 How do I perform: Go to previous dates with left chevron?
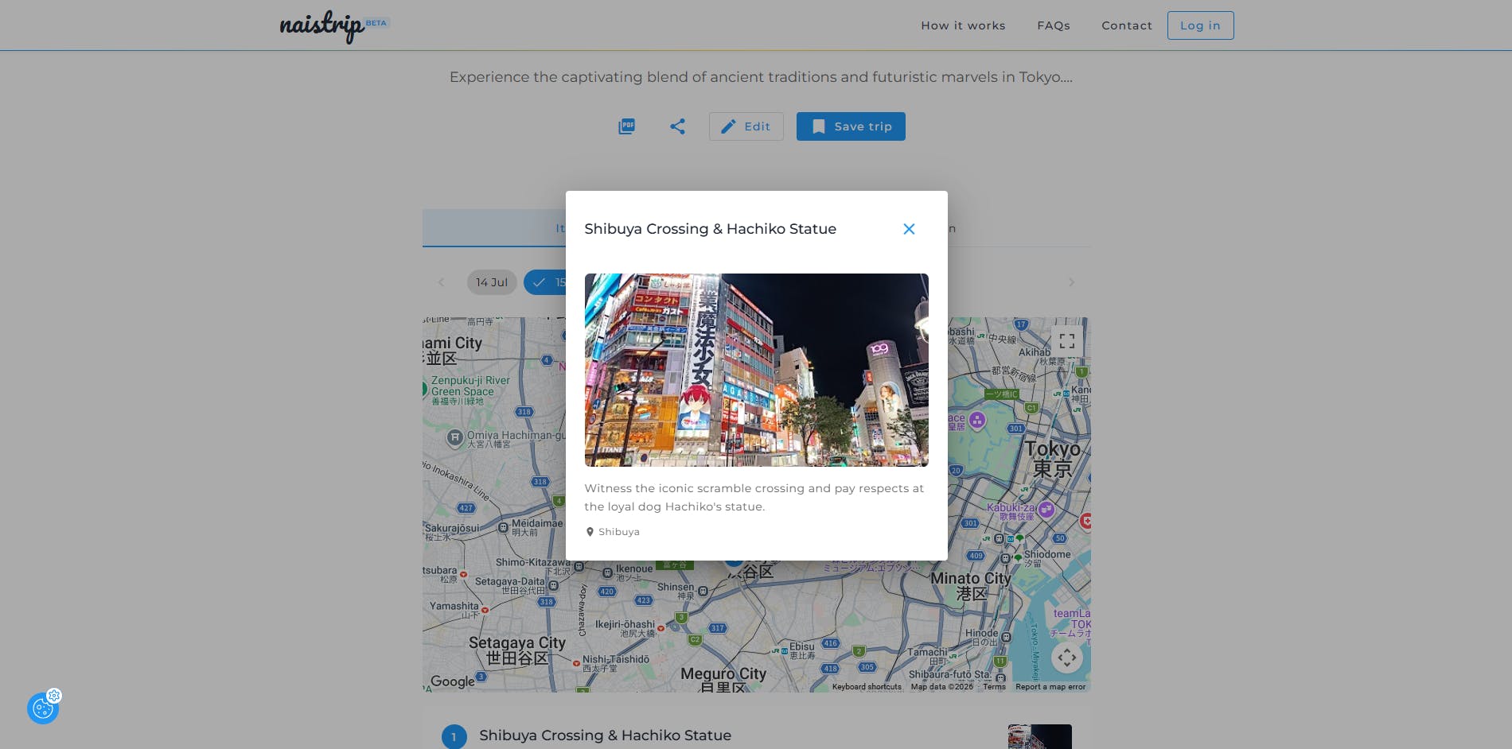441,282
